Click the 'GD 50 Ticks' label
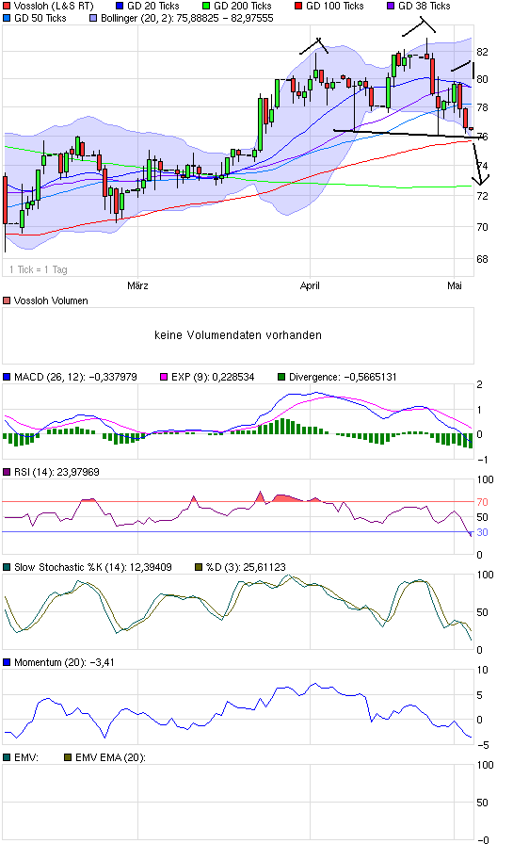The width and height of the screenshot is (513, 860). pyautogui.click(x=40, y=18)
